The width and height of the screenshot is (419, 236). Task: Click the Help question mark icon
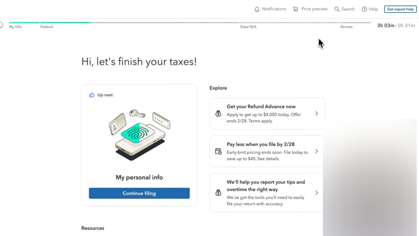tap(364, 9)
